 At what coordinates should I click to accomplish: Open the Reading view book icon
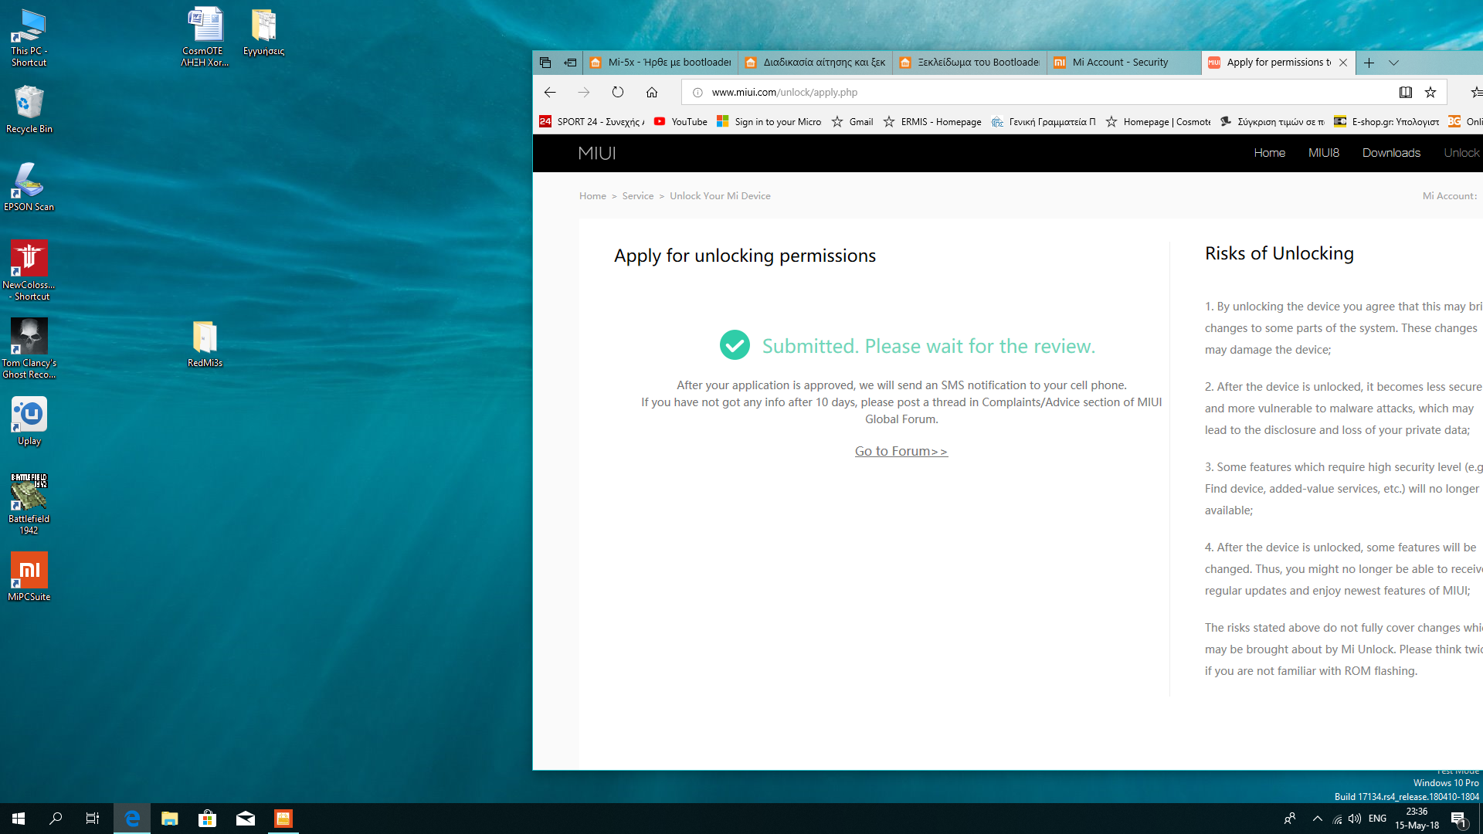click(1406, 93)
